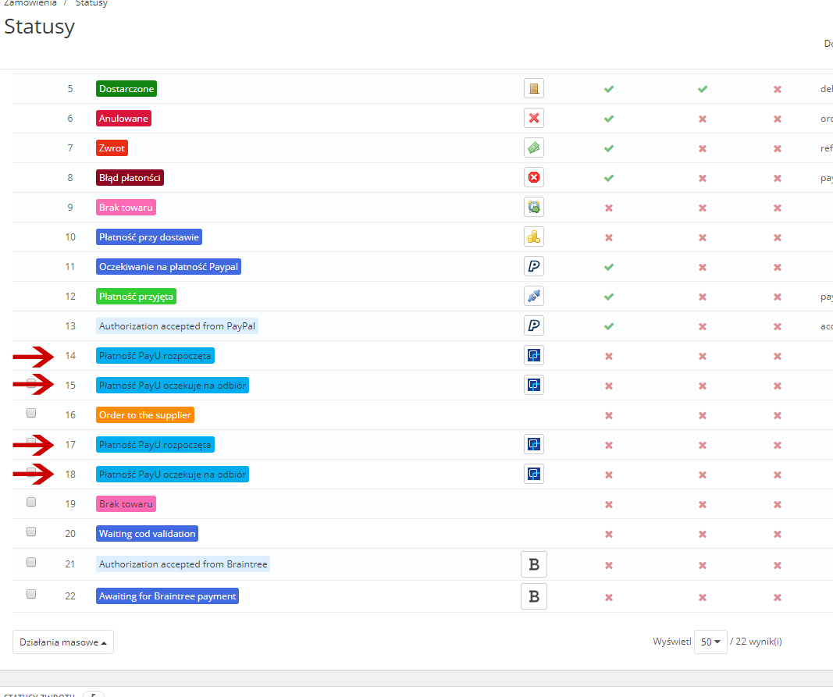The height and width of the screenshot is (697, 833).
Task: Tick the checkbox for Waiting cod validation
Action: [31, 532]
